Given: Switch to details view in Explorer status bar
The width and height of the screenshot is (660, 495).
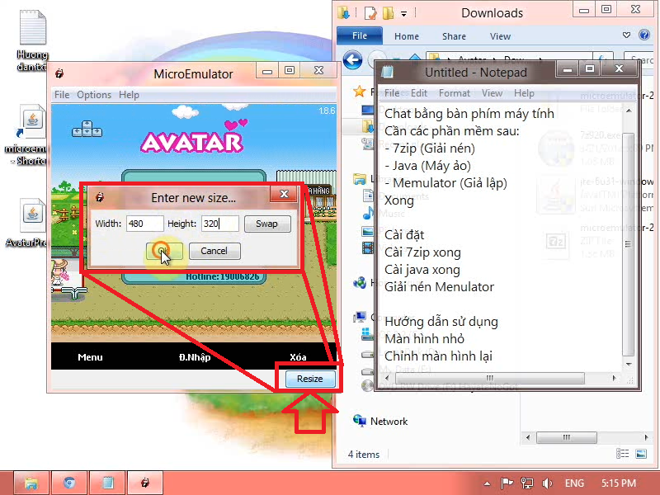Looking at the screenshot, I should (x=622, y=453).
